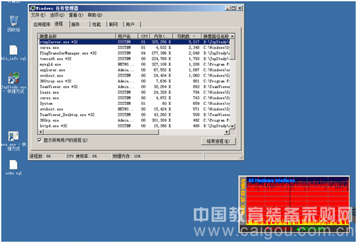Maximize the Task Manager window
The width and height of the screenshot is (357, 243).
pos(234,8)
